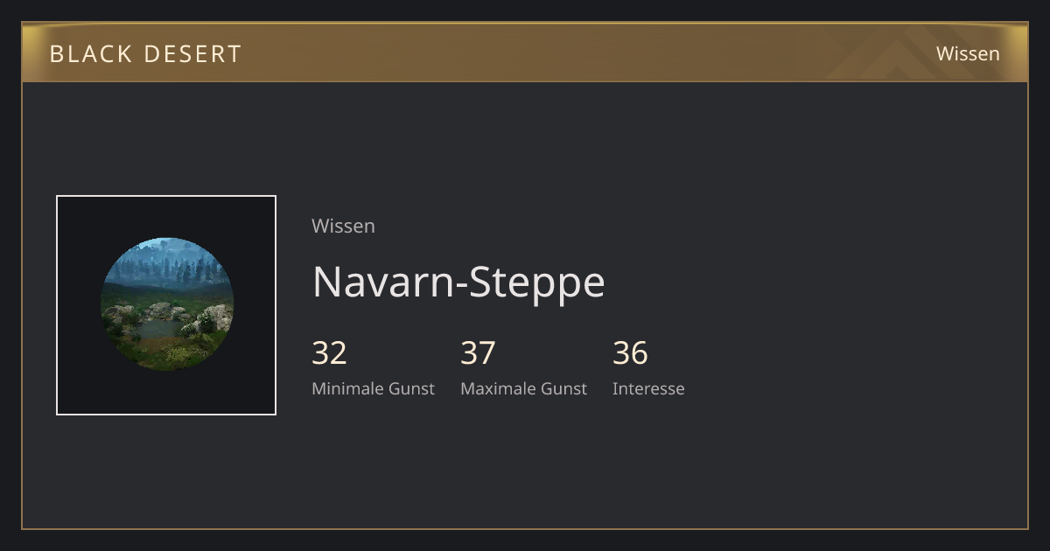This screenshot has width=1050, height=551.
Task: Click the Maximale Gunst label
Action: (523, 388)
